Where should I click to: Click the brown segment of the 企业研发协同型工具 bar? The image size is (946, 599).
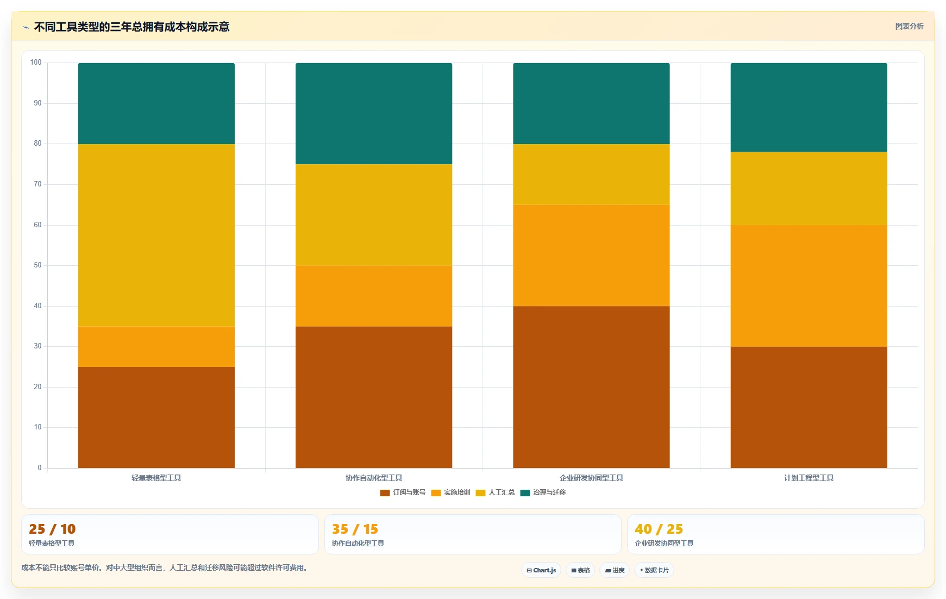point(591,387)
